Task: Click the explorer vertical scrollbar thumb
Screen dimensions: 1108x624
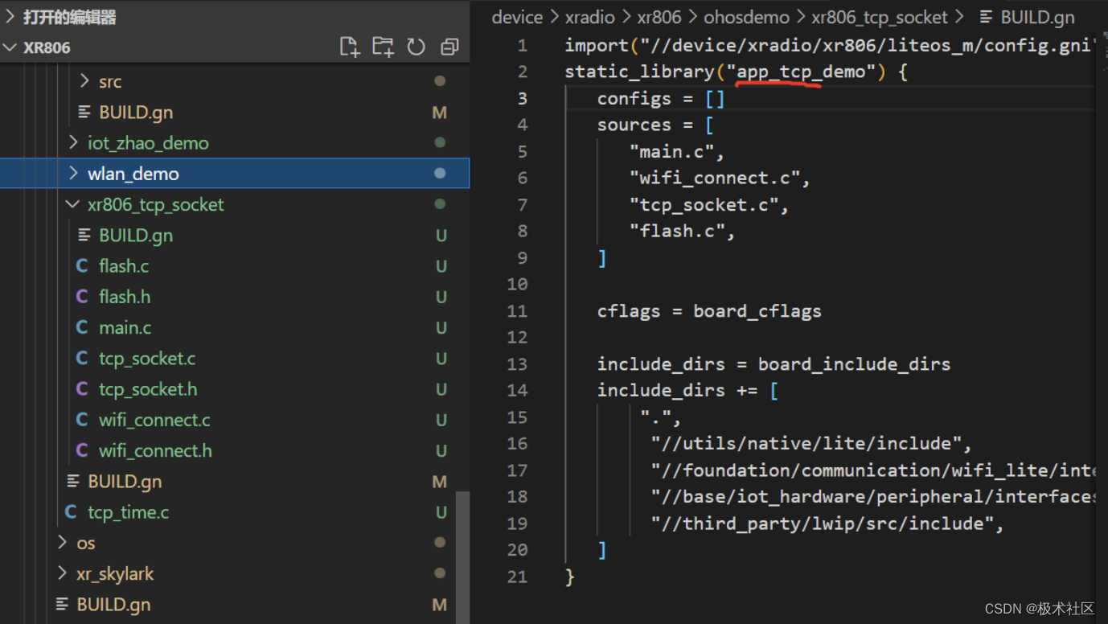Action: tap(462, 558)
